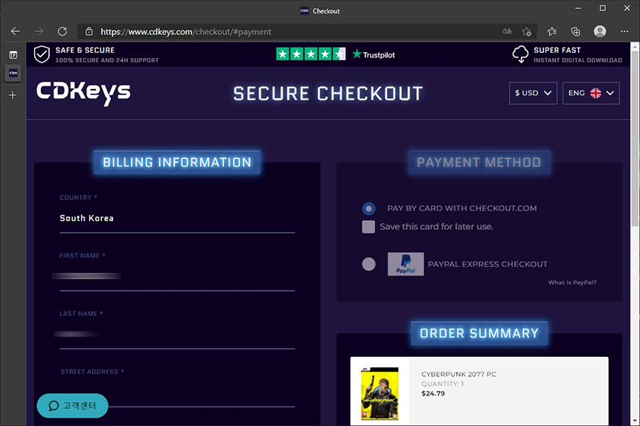Image resolution: width=640 pixels, height=426 pixels.
Task: Click the Super Fast cloud download icon
Action: 520,54
